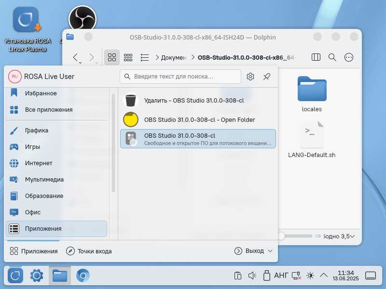The width and height of the screenshot is (386, 289).
Task: Pin the launcher menu open
Action: (267, 77)
